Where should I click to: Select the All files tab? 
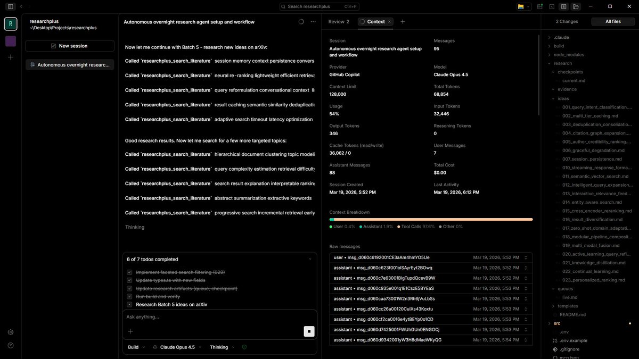[x=613, y=22]
